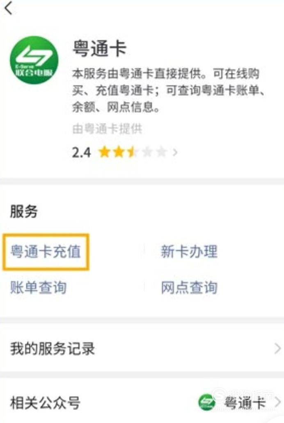This screenshot has height=423, width=284.
Task: Tap the 粤通卡 title heading
Action: (x=99, y=48)
